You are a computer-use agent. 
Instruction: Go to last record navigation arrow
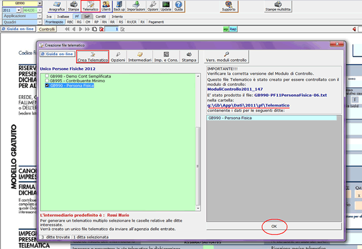click(x=87, y=29)
